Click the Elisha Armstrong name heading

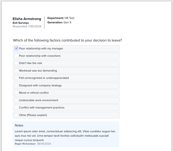click(27, 19)
